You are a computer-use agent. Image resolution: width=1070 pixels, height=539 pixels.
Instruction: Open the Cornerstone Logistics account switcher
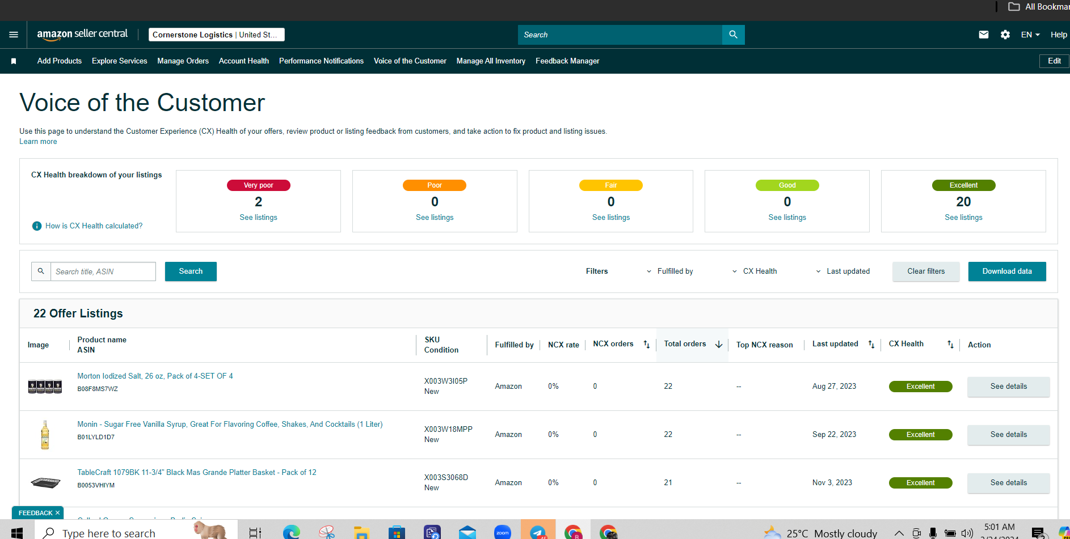[216, 35]
